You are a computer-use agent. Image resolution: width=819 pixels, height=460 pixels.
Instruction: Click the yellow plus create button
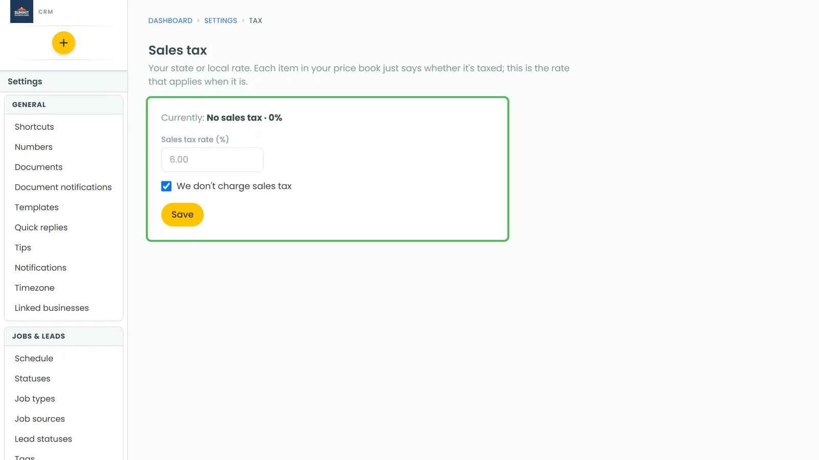(63, 43)
